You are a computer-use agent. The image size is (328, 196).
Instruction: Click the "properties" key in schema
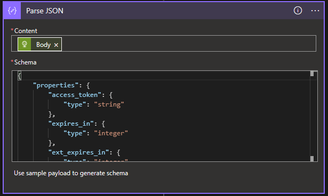pyautogui.click(x=55, y=85)
